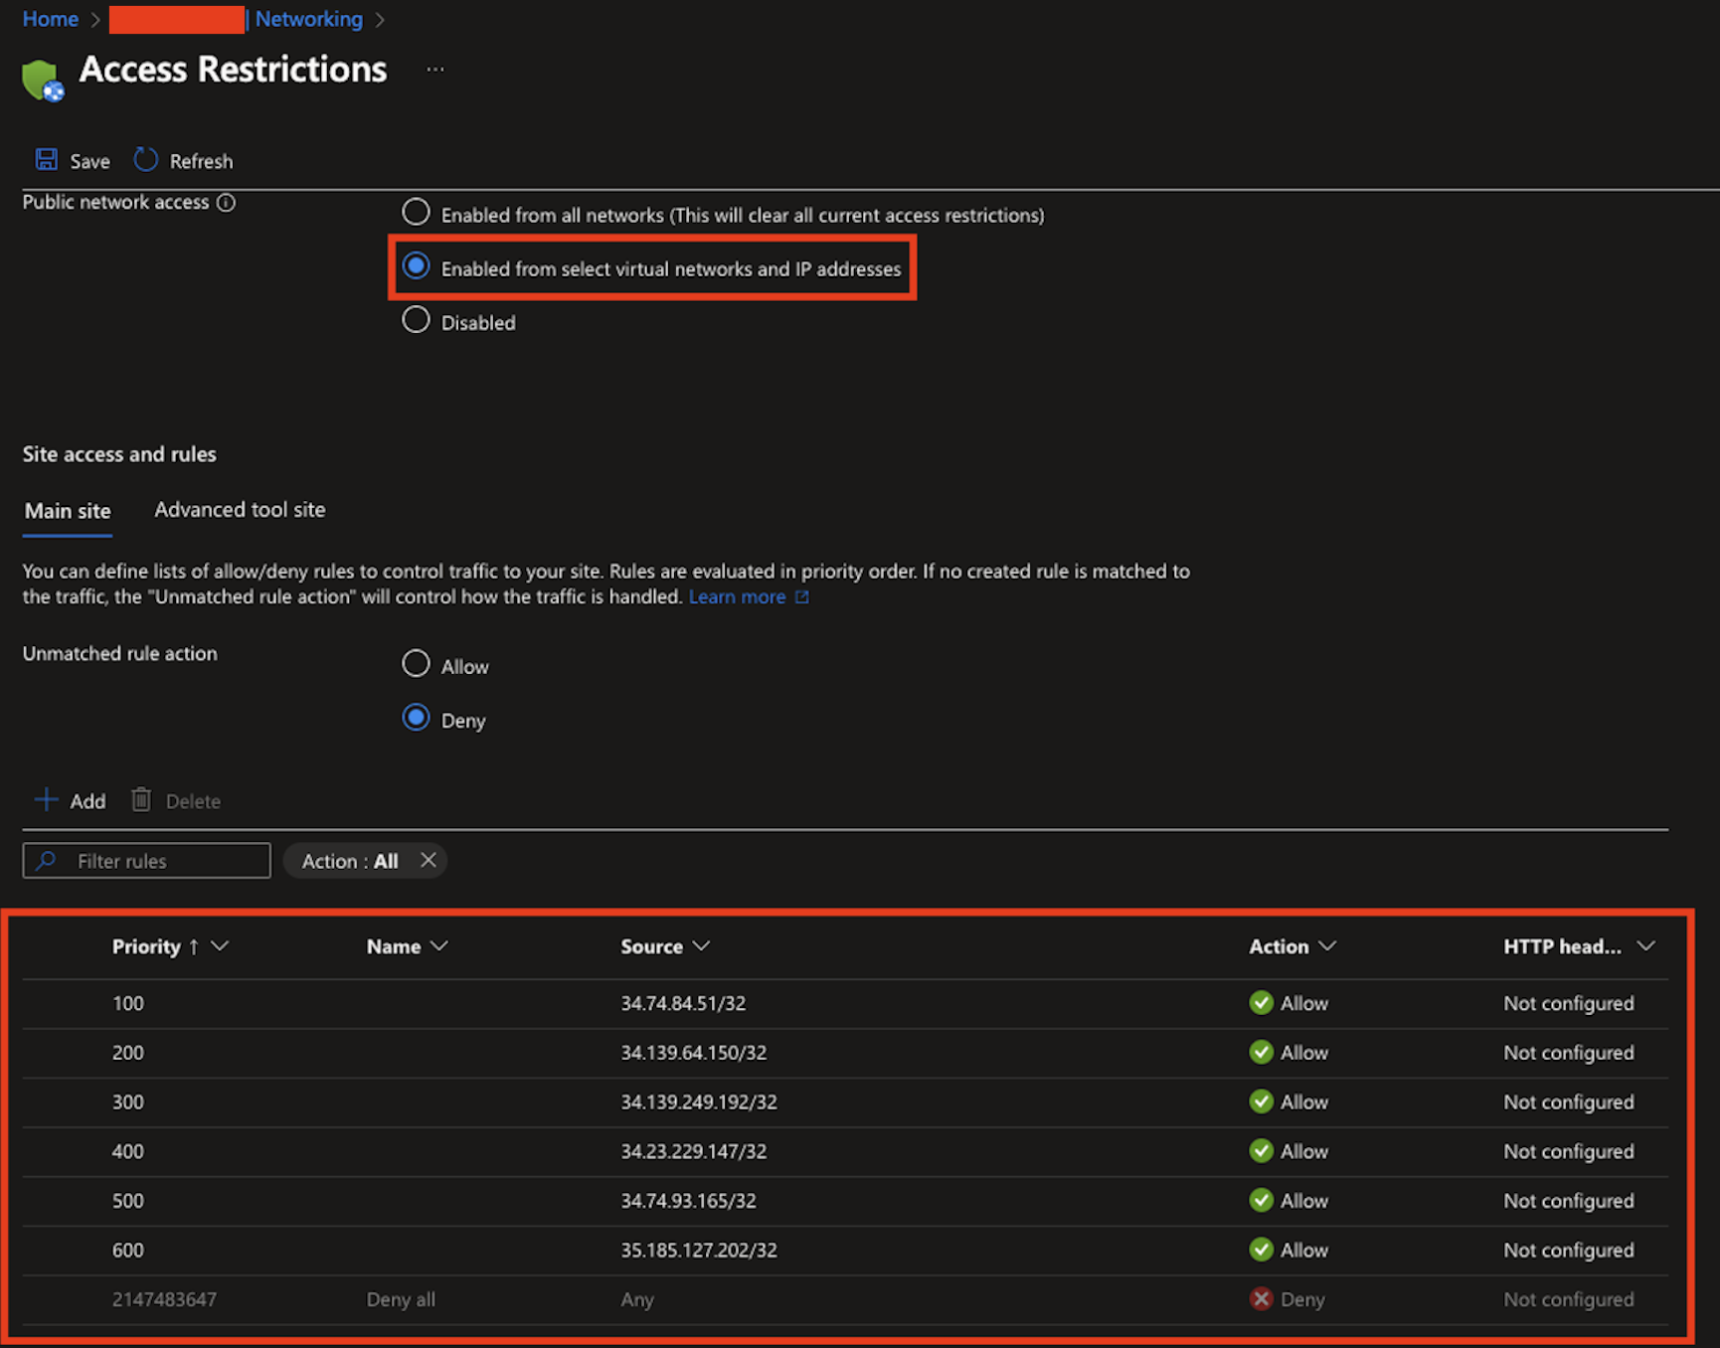Navigate to Home via the breadcrumb
Screen dimensions: 1720x1348
pos(50,18)
